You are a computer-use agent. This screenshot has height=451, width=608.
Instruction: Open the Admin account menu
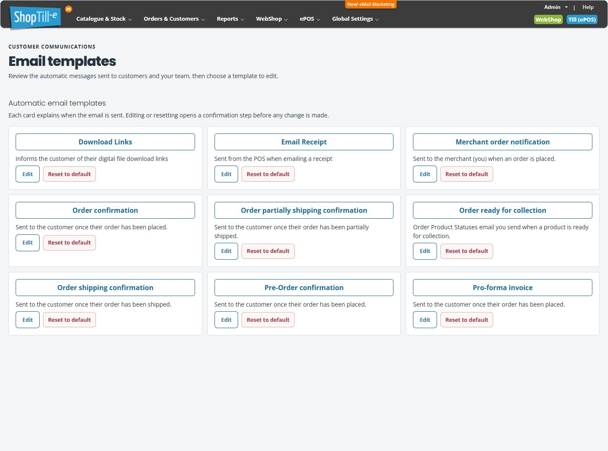tap(556, 7)
